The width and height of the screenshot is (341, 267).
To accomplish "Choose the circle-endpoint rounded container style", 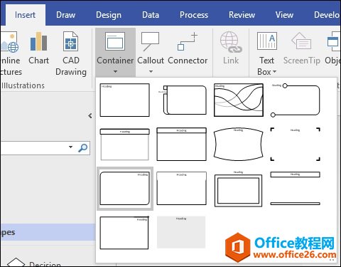I will pos(296,100).
